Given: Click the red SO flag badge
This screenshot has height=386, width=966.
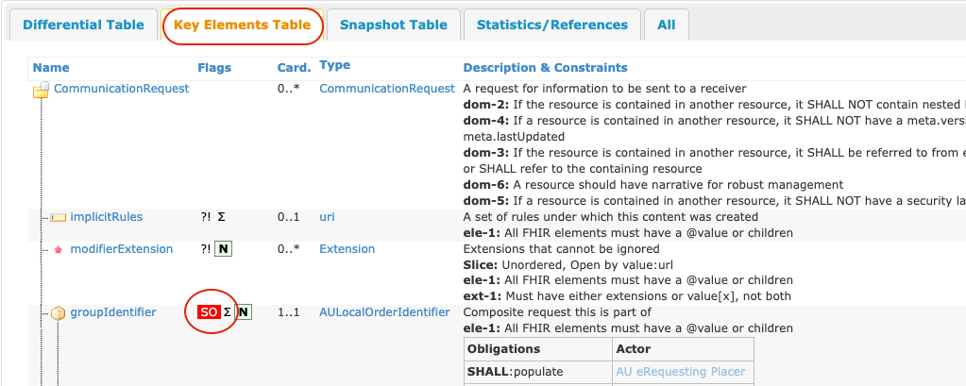Looking at the screenshot, I should click(209, 312).
